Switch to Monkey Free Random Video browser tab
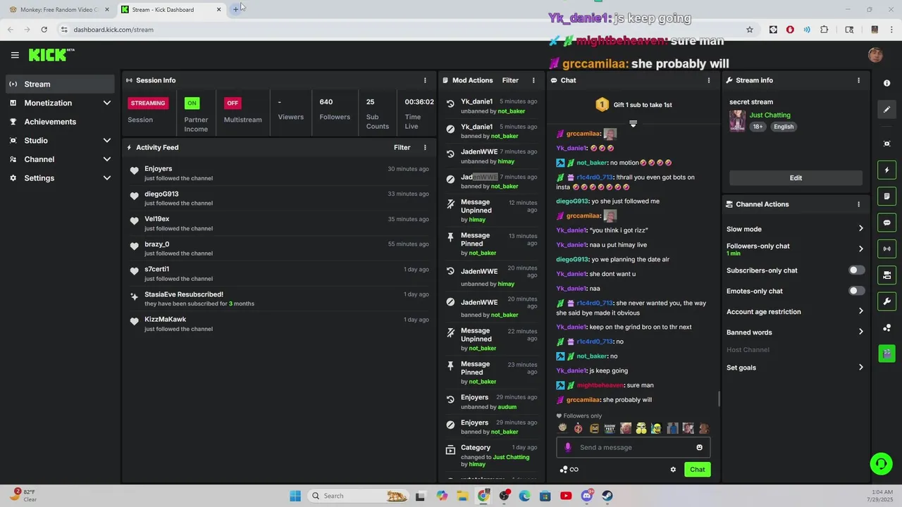 coord(59,10)
